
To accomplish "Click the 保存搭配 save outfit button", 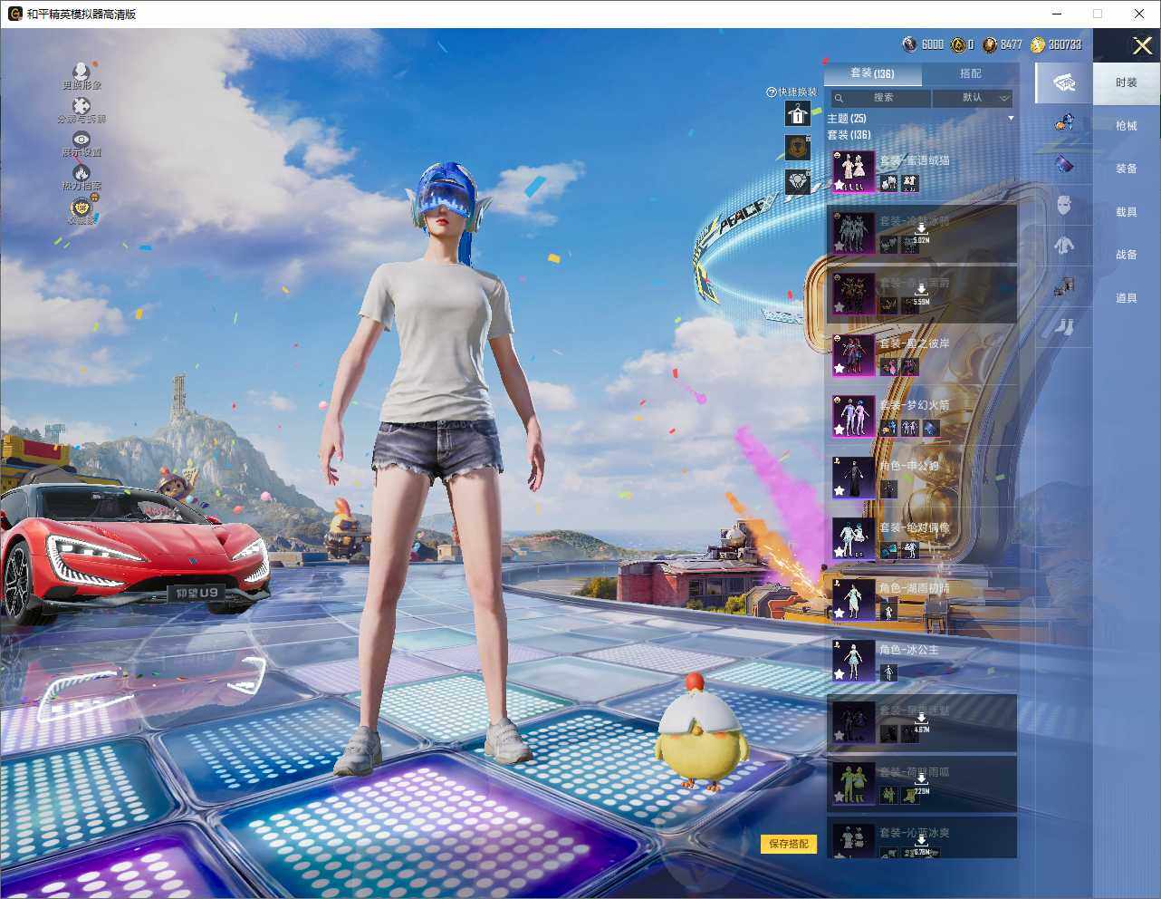I will pos(789,844).
